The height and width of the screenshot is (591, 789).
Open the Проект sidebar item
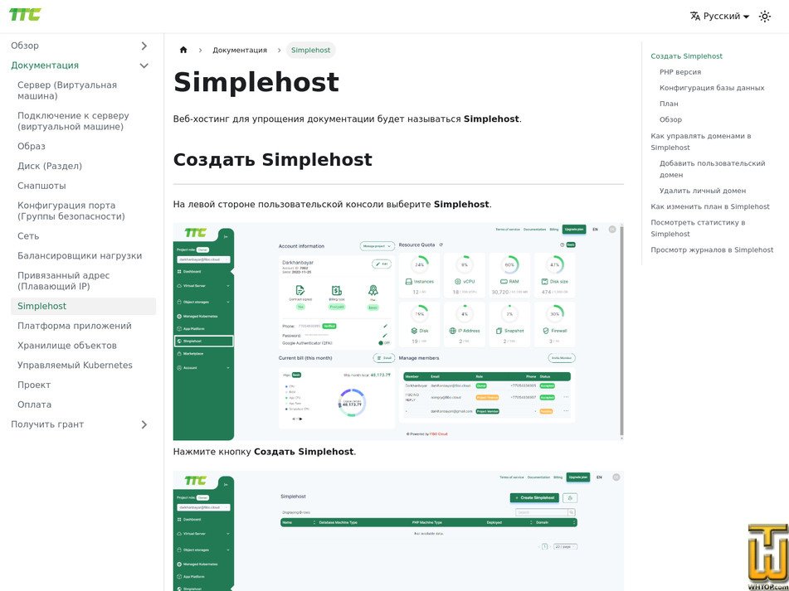34,385
